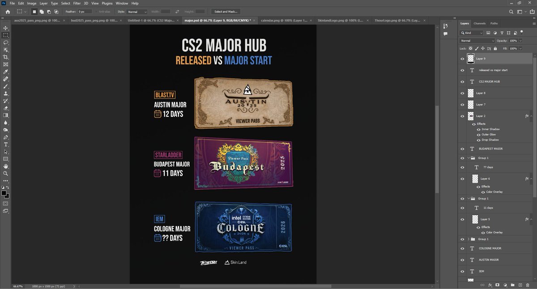Select the Zoom tool
This screenshot has width=537, height=289.
point(6,173)
